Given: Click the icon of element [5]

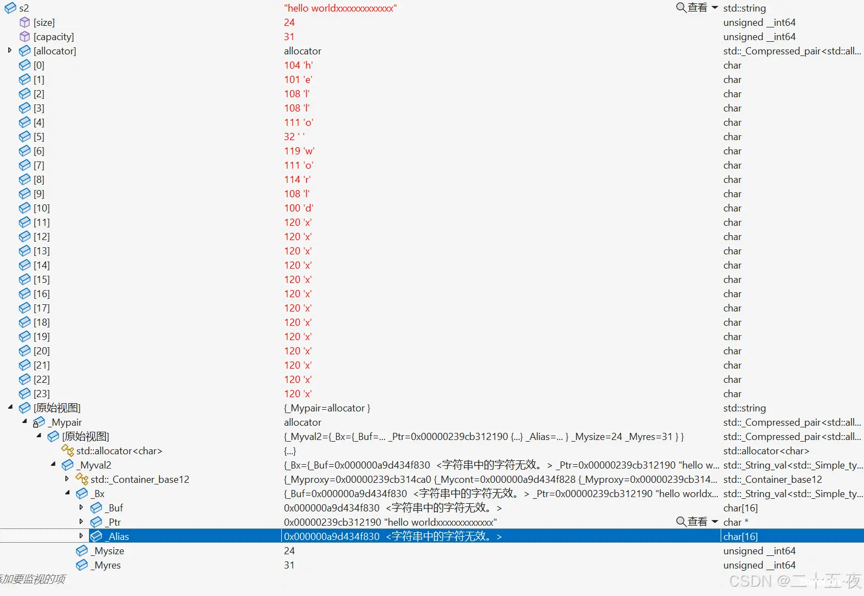Looking at the screenshot, I should pyautogui.click(x=25, y=137).
